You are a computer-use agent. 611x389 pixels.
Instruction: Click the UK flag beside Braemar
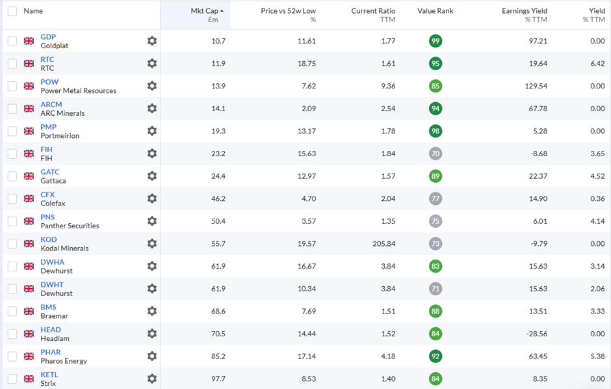point(29,311)
